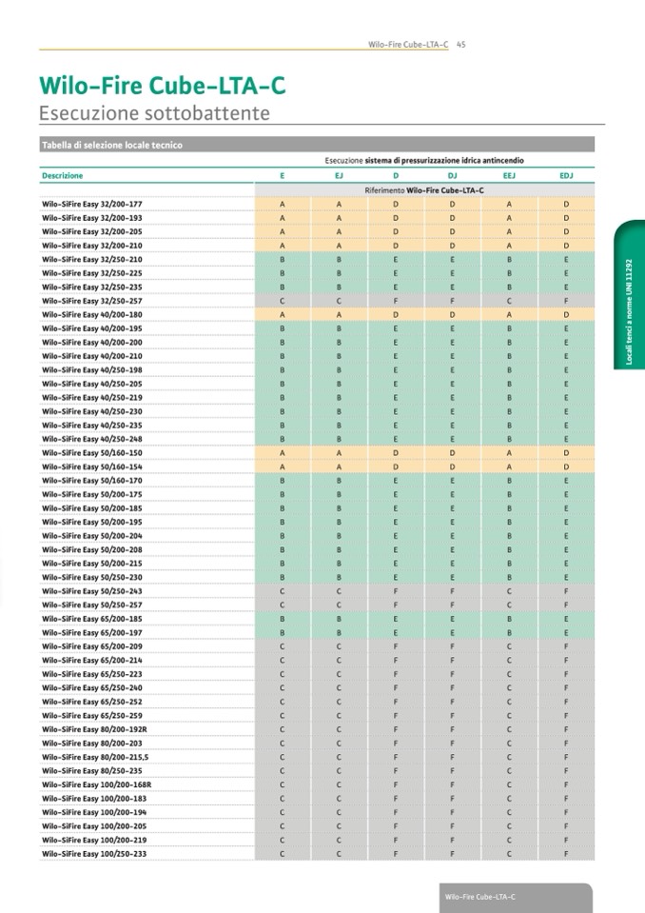
Task: Select the Wilo-SiFire Easy 32/250-257 row label
Action: coord(91,301)
